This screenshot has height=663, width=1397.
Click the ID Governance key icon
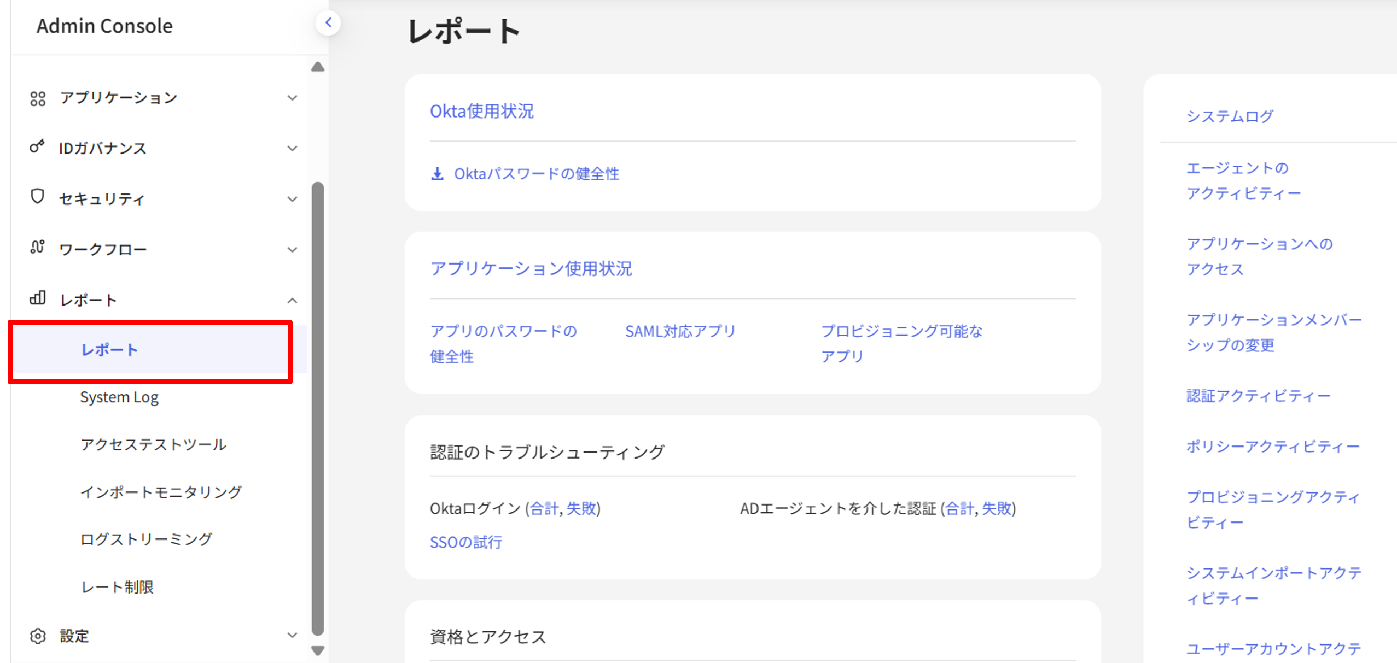click(x=37, y=146)
